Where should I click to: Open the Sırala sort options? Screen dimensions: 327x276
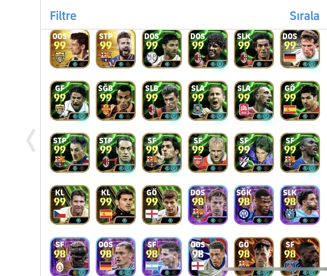pyautogui.click(x=304, y=16)
